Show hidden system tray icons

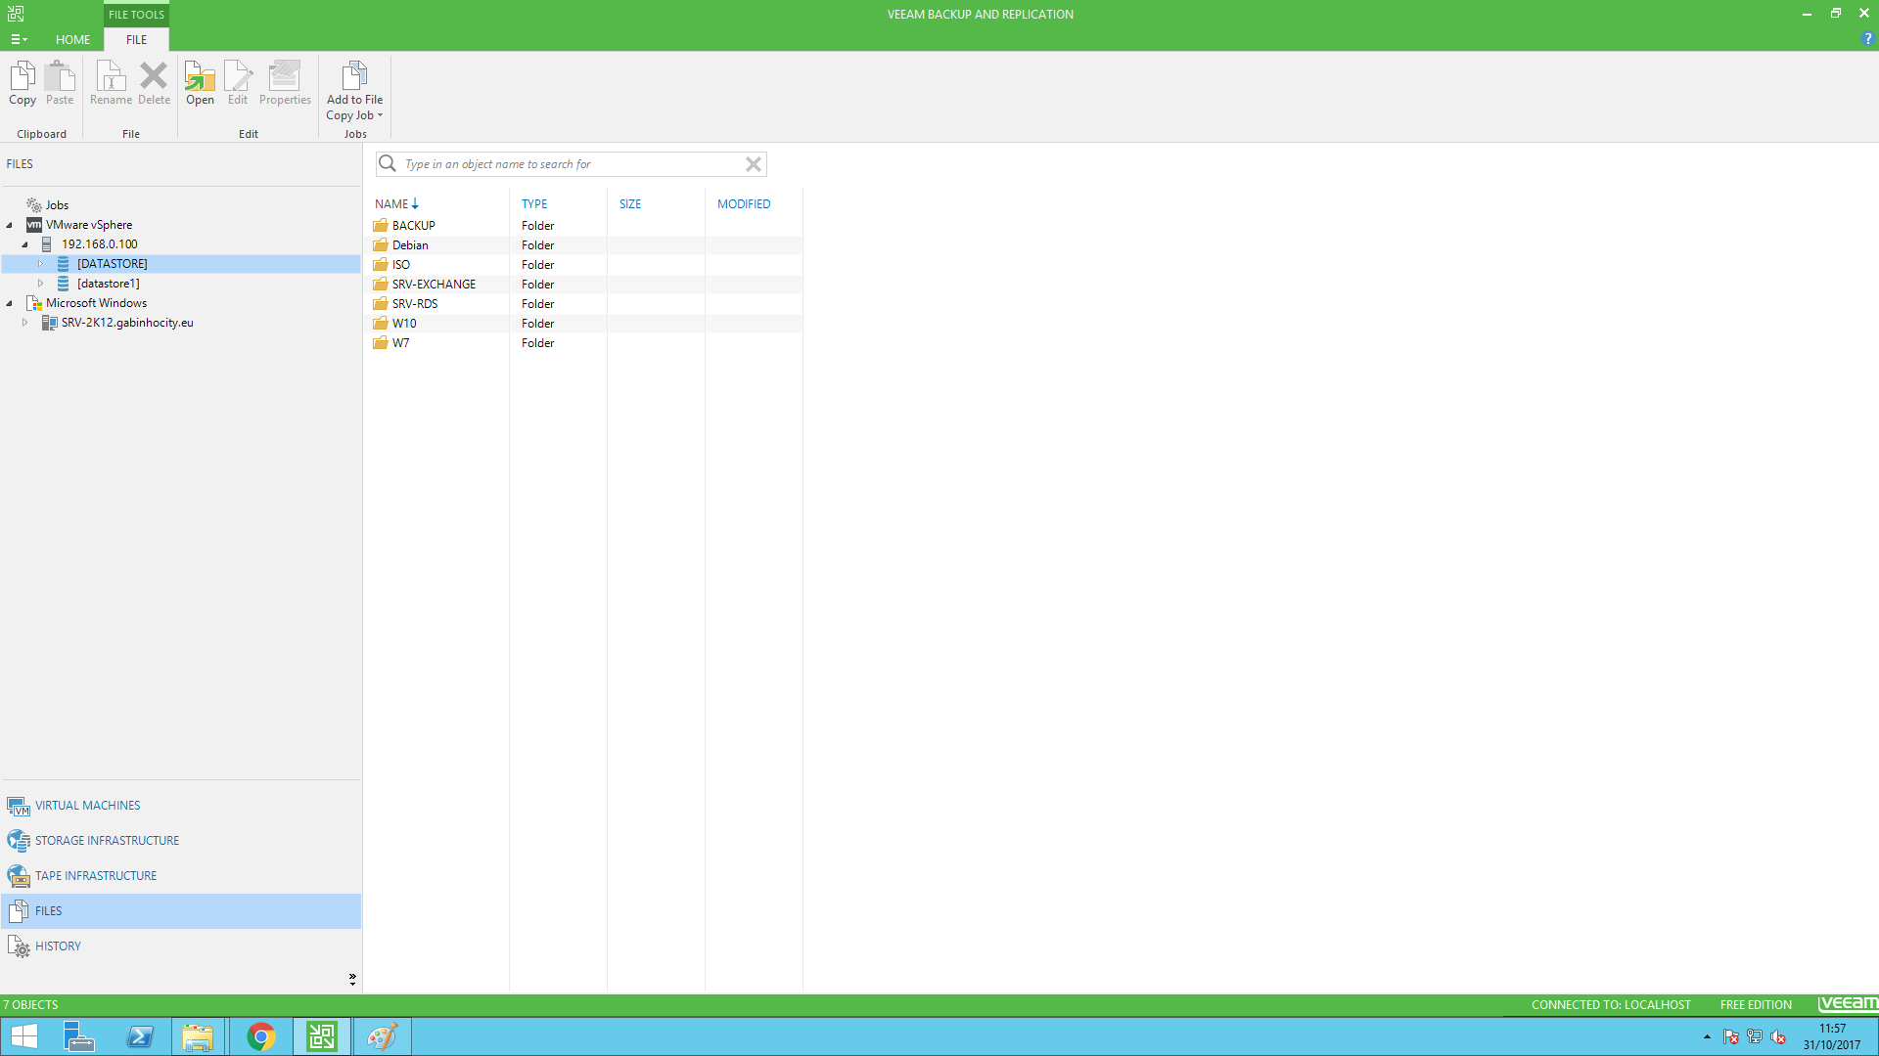click(x=1707, y=1037)
